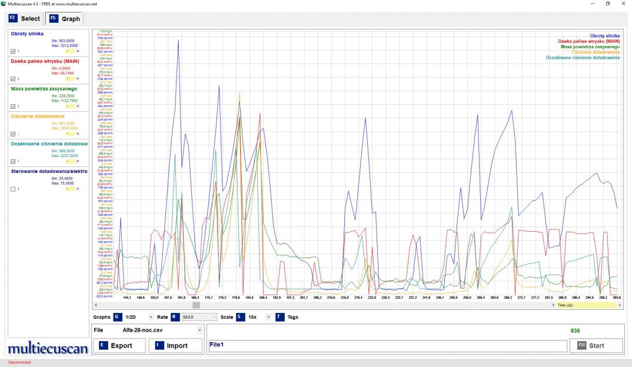
Task: Click the S shortcut icon beside Scale
Action: click(x=240, y=317)
